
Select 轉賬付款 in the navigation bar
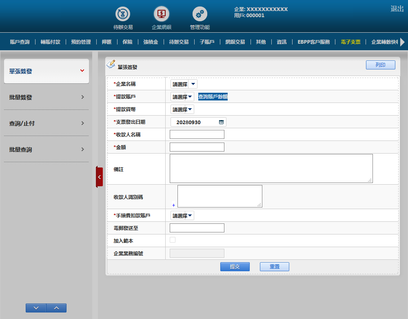(50, 42)
